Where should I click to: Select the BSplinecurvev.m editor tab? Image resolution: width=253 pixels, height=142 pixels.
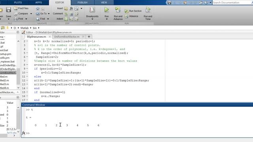[36, 37]
